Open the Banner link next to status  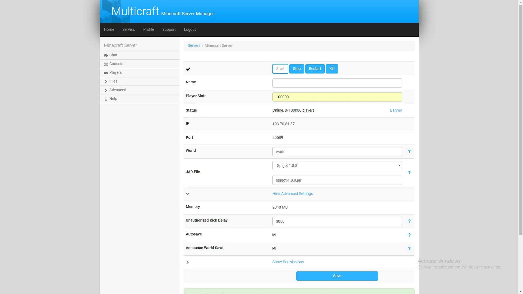[x=396, y=110]
